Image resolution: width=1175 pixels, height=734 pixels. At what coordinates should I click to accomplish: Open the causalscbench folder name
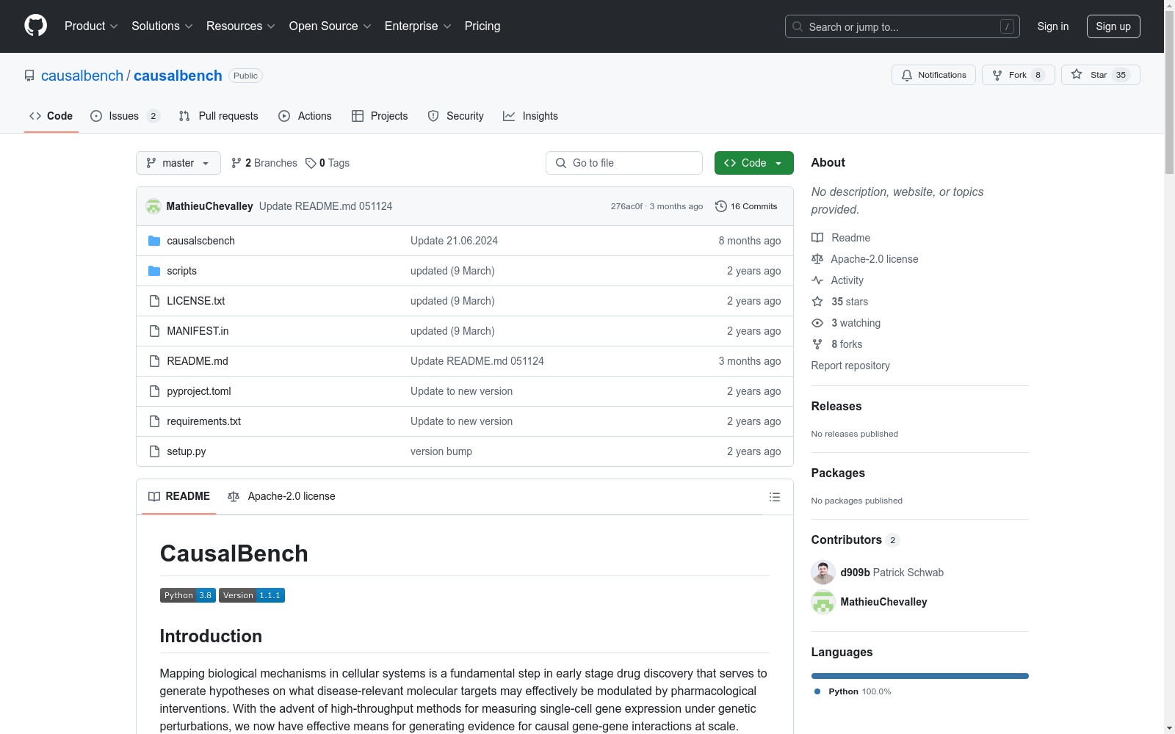coord(200,241)
